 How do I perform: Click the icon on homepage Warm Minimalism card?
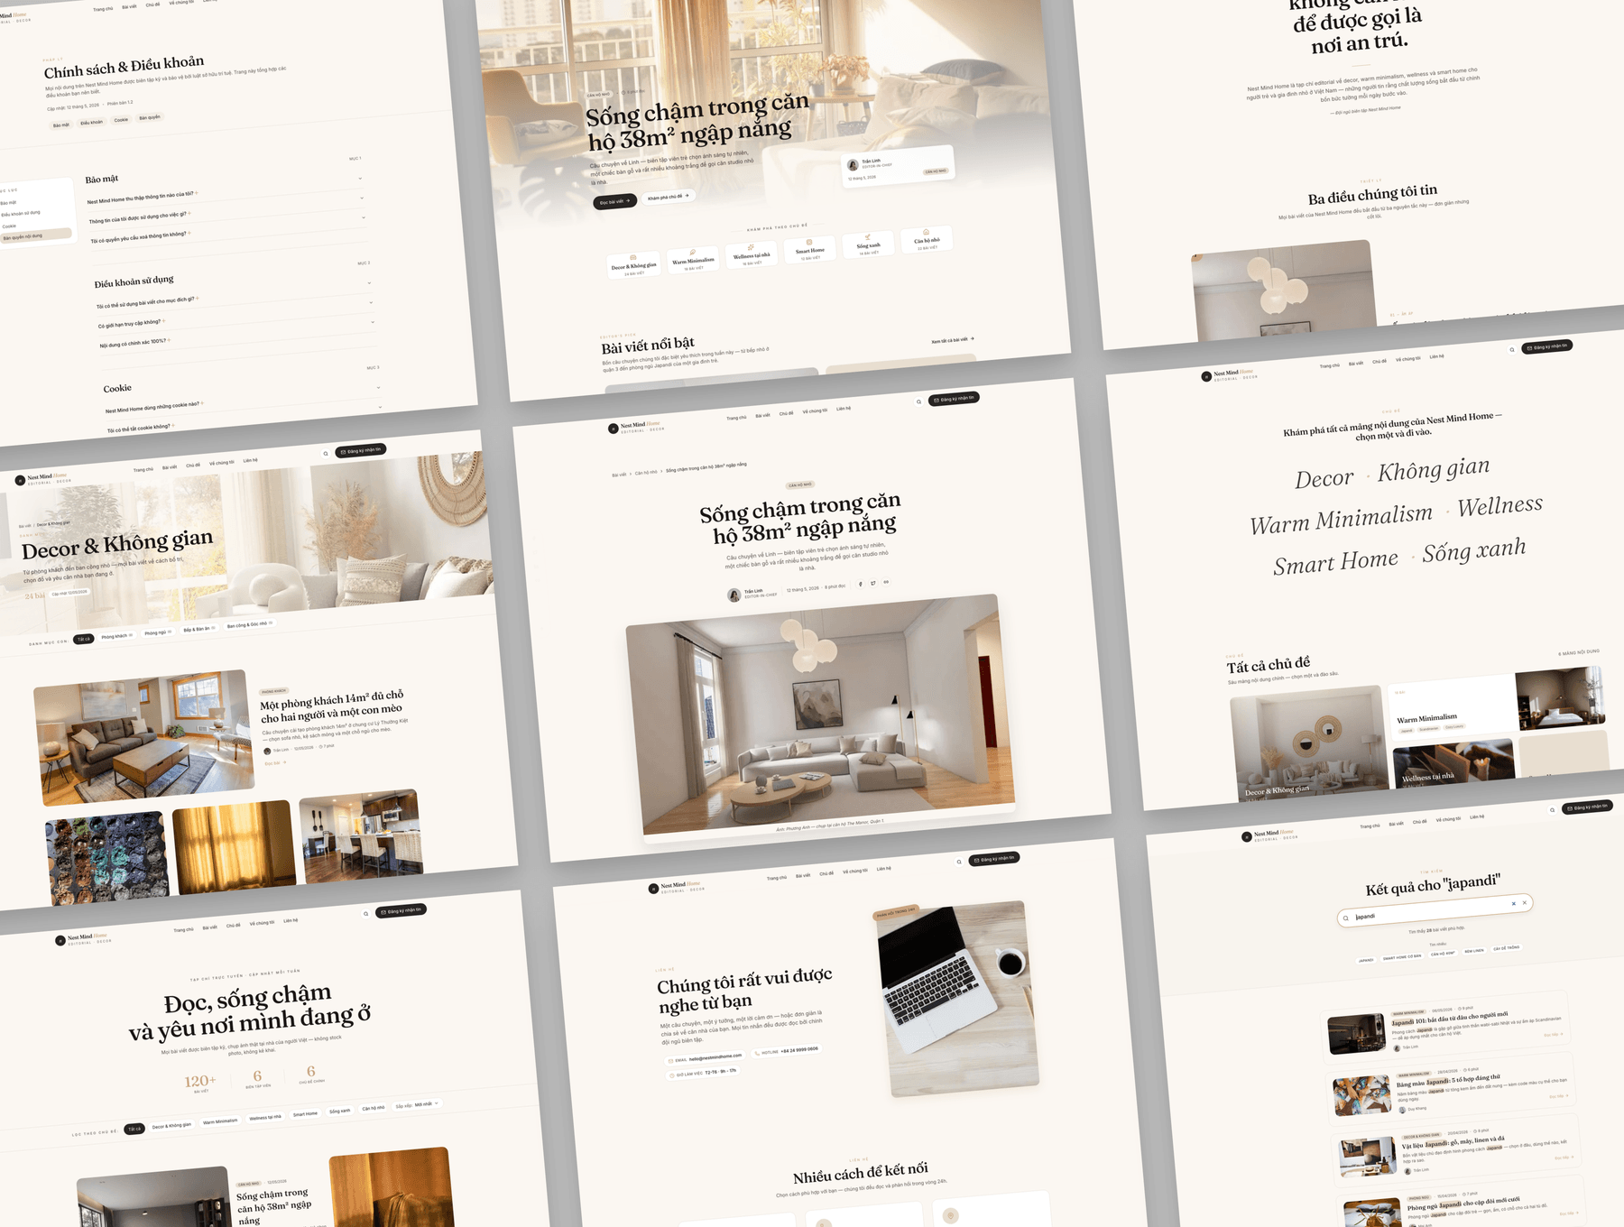click(692, 252)
